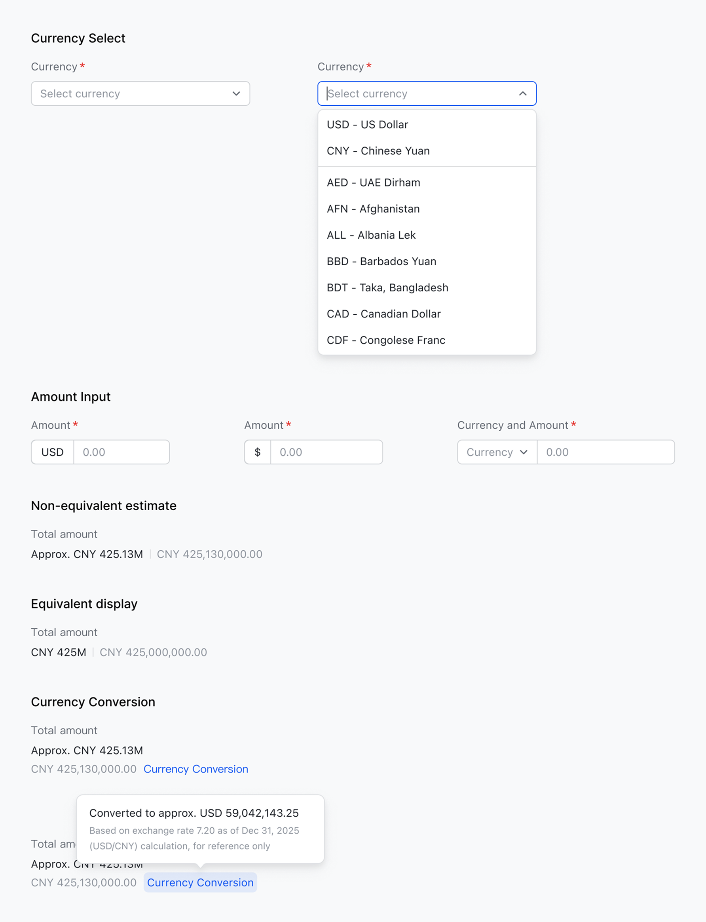This screenshot has width=706, height=922.
Task: Click the highlighted Currency Conversion link at bottom
Action: click(x=200, y=882)
